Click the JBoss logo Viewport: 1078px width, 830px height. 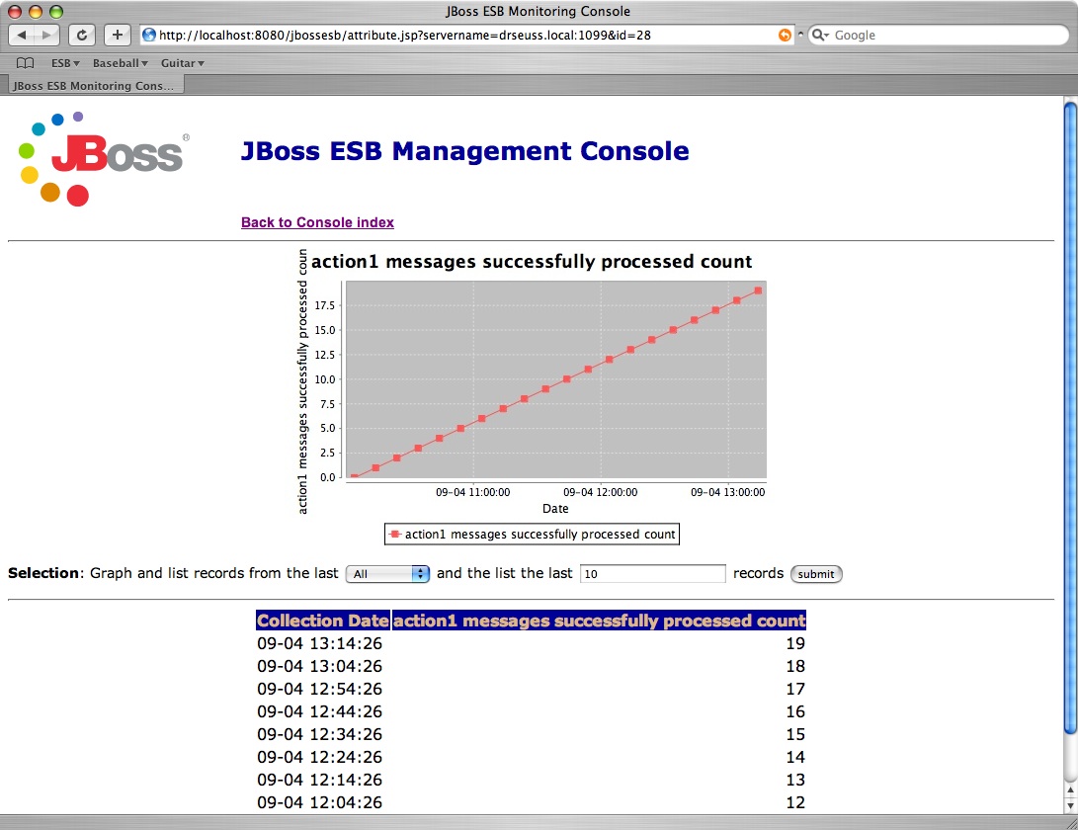[104, 157]
